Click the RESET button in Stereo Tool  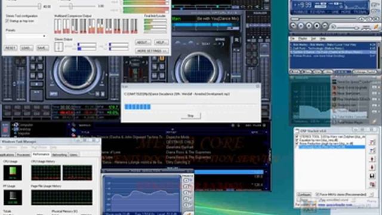(11, 48)
